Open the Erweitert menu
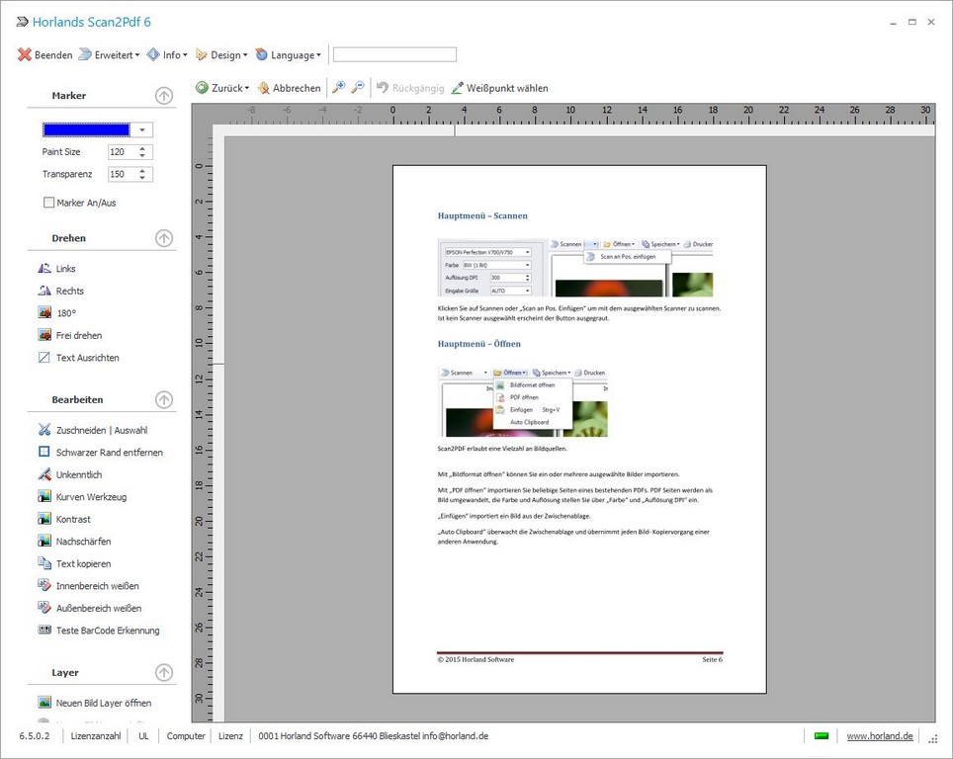Viewport: 953px width, 759px height. 110,54
